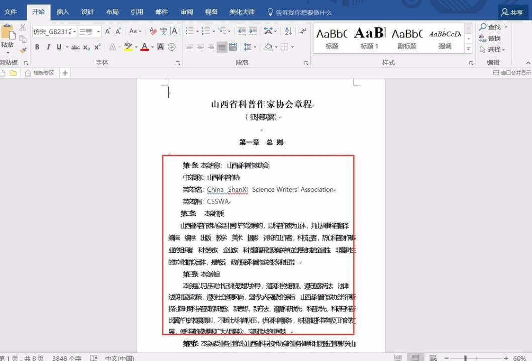532x361 pixels.
Task: Clear all formatting eraser icon
Action: pyautogui.click(x=153, y=31)
